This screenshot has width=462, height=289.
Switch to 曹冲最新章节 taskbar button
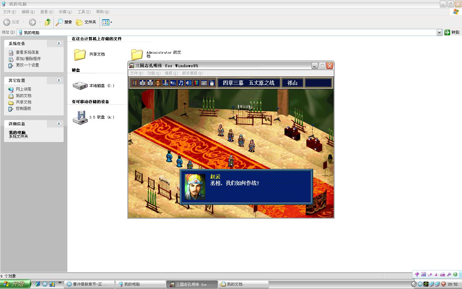click(x=90, y=284)
